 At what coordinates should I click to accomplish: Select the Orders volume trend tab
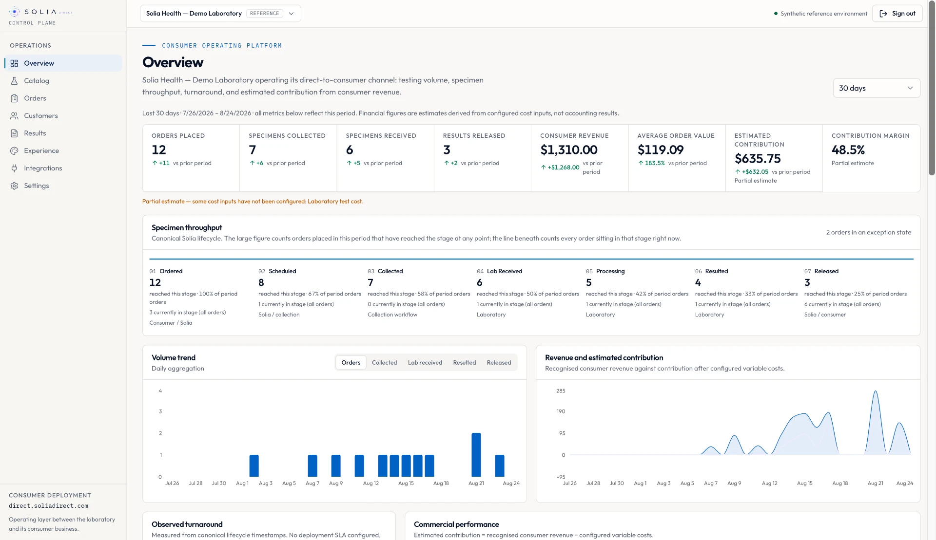coord(351,363)
